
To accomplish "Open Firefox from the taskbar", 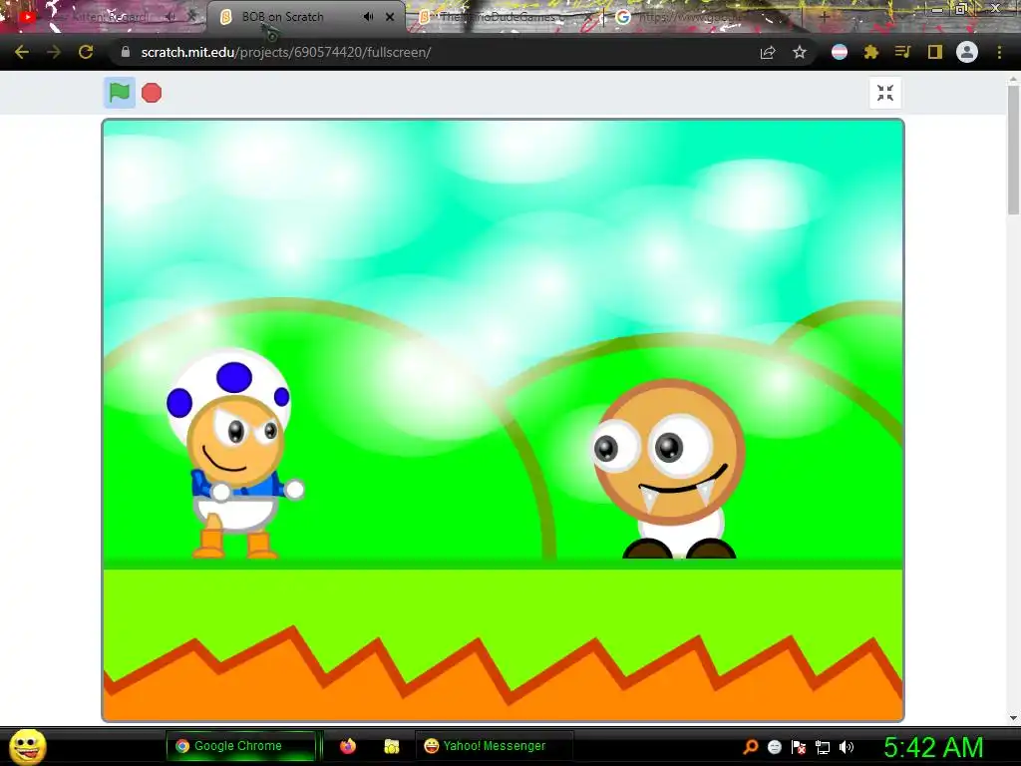I will pos(348,746).
